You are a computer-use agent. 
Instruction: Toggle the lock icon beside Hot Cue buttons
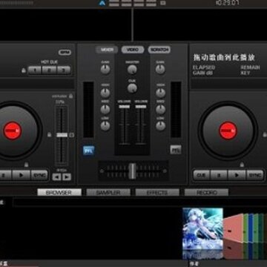coord(24,70)
